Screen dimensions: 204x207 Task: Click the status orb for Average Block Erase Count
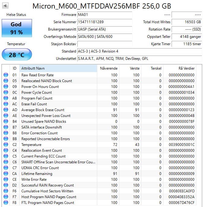click(x=6, y=110)
